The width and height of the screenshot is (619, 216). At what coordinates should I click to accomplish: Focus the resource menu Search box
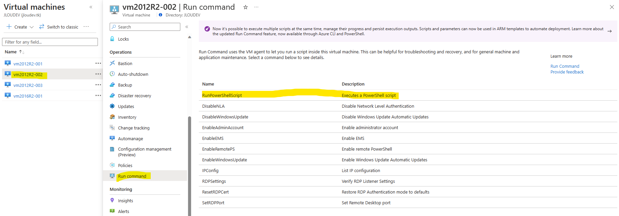point(145,27)
